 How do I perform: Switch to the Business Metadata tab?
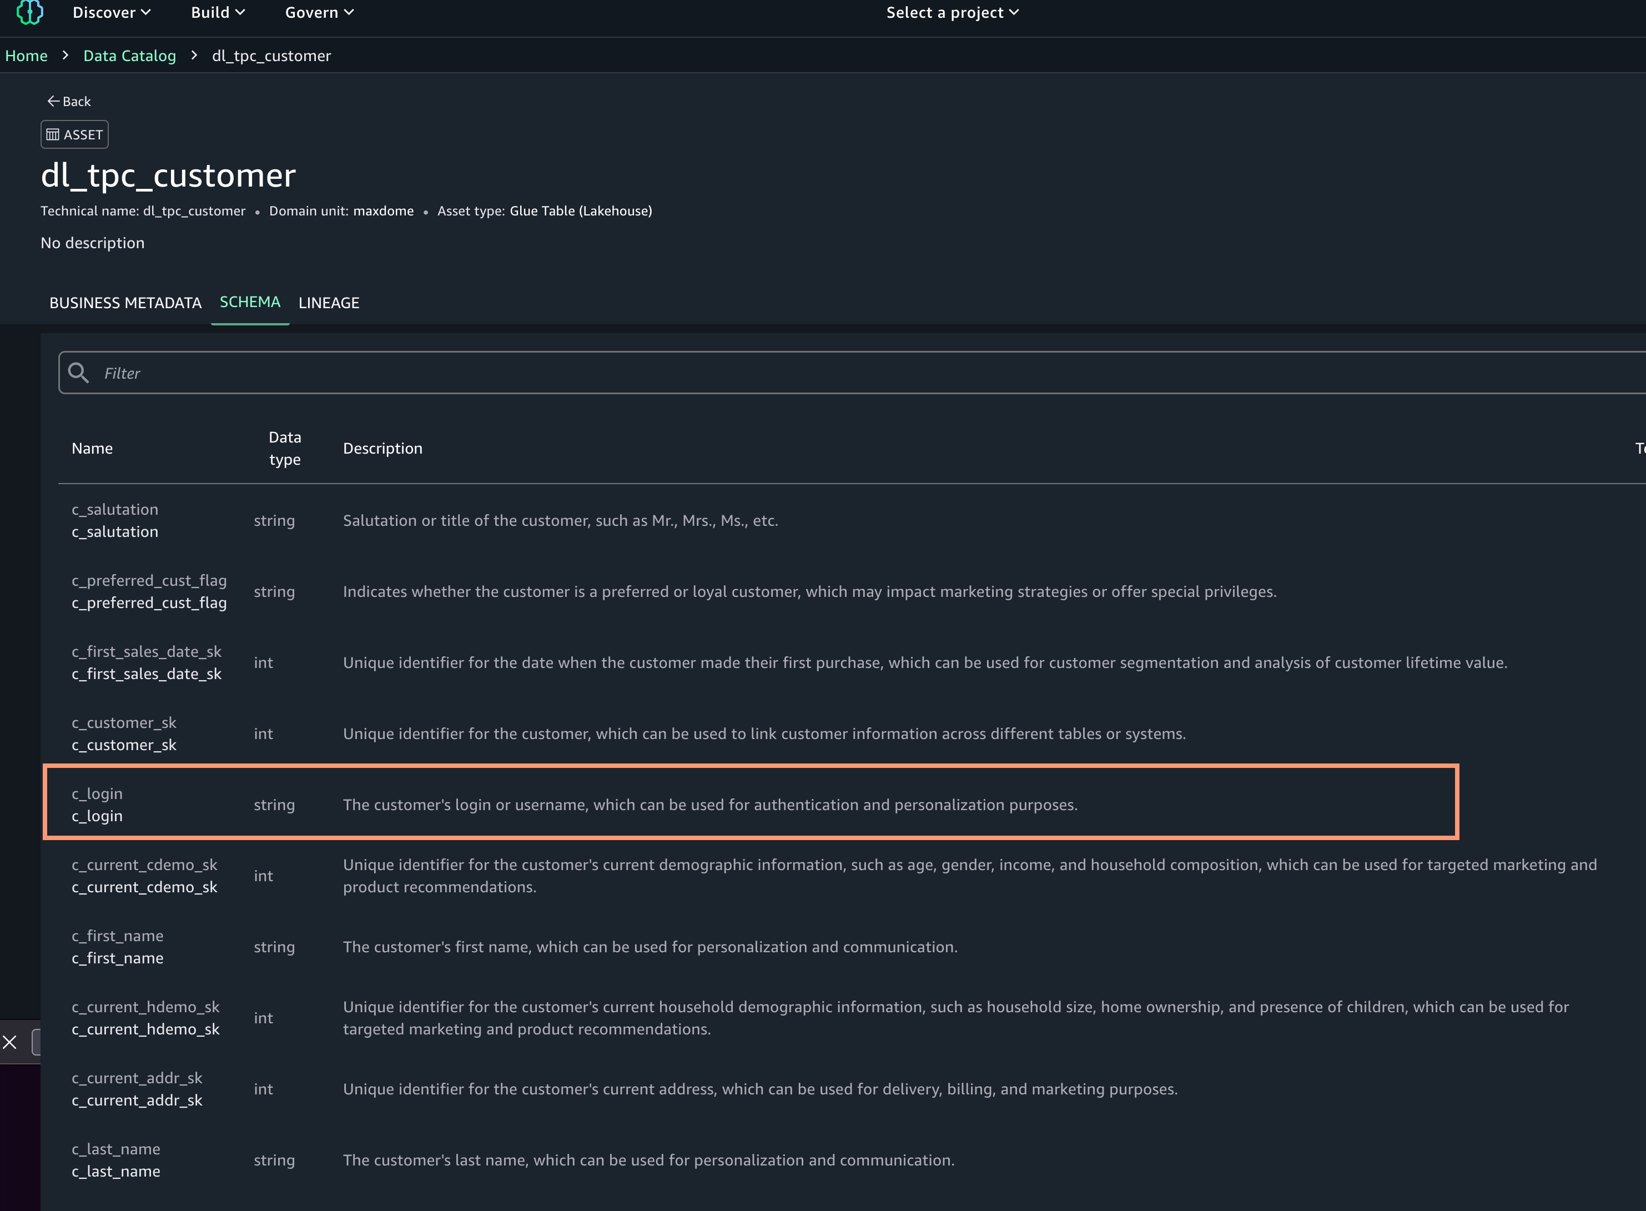click(125, 303)
